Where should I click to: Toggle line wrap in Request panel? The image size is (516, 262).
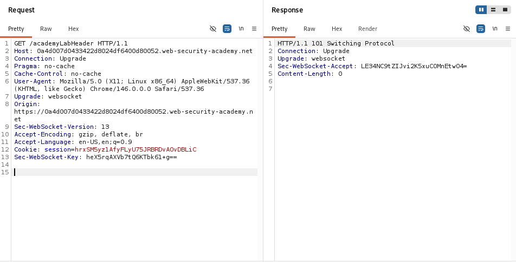coord(227,29)
